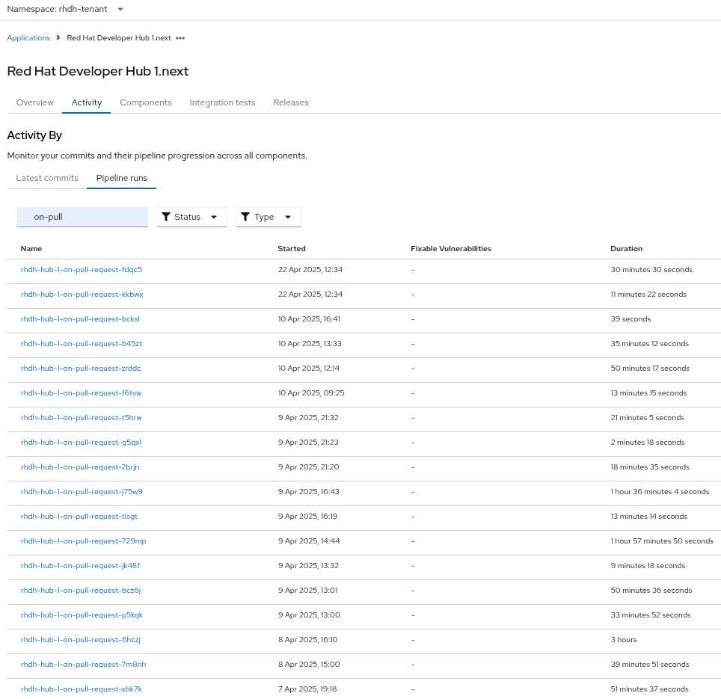Click the 7 Apr 2025, 19:18 start time
The image size is (721, 699).
(307, 689)
